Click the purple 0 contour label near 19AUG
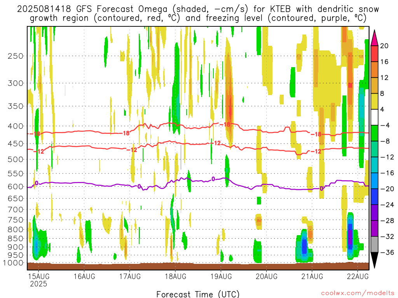The height and width of the screenshot is (298, 398). pos(213,179)
